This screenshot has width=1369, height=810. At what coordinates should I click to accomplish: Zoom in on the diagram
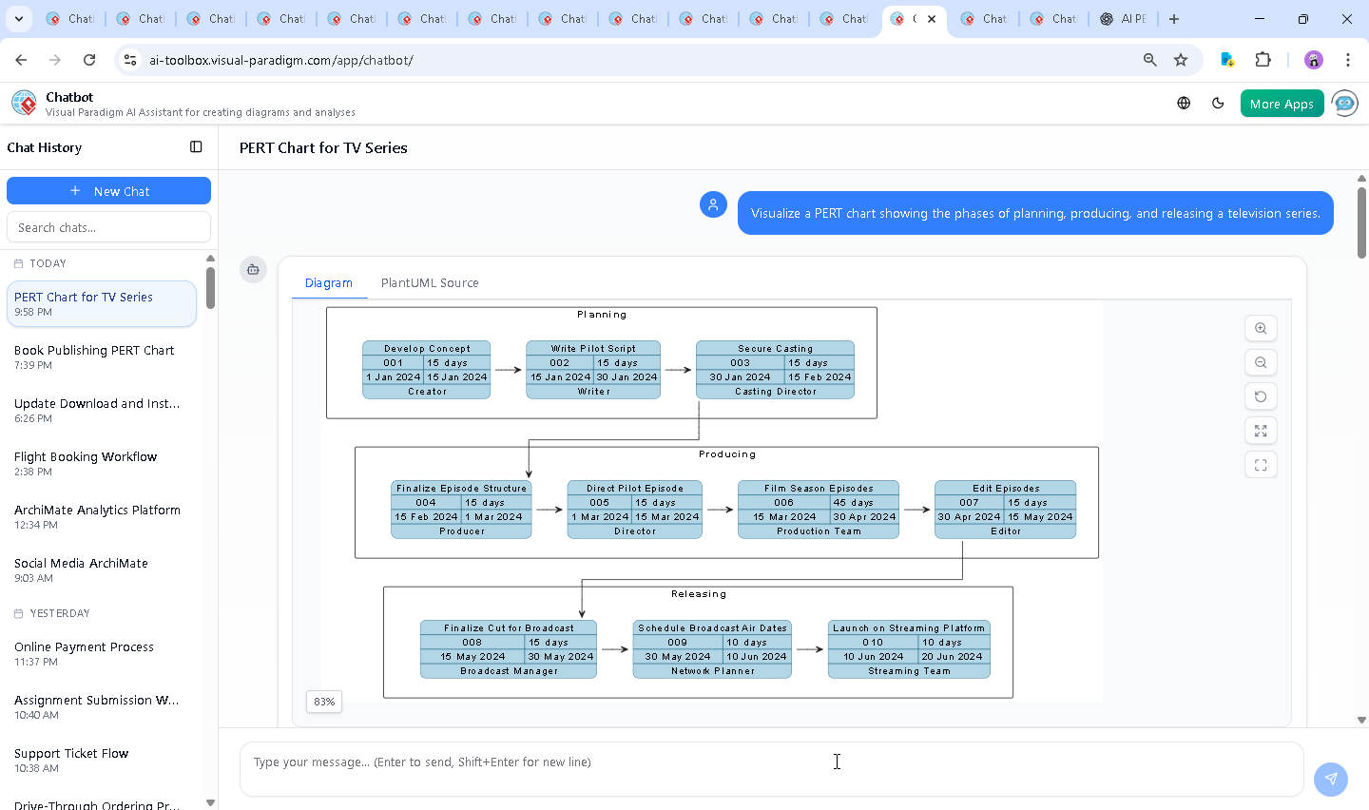click(x=1261, y=328)
